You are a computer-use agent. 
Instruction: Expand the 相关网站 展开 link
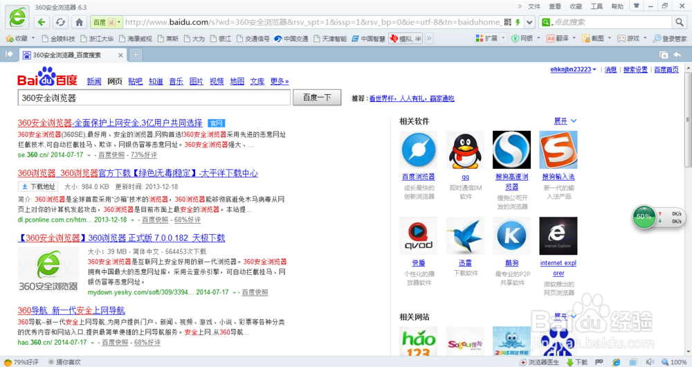coord(565,316)
